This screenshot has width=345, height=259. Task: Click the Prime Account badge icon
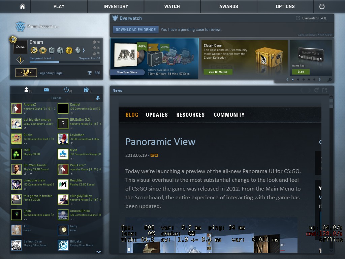pos(20,26)
